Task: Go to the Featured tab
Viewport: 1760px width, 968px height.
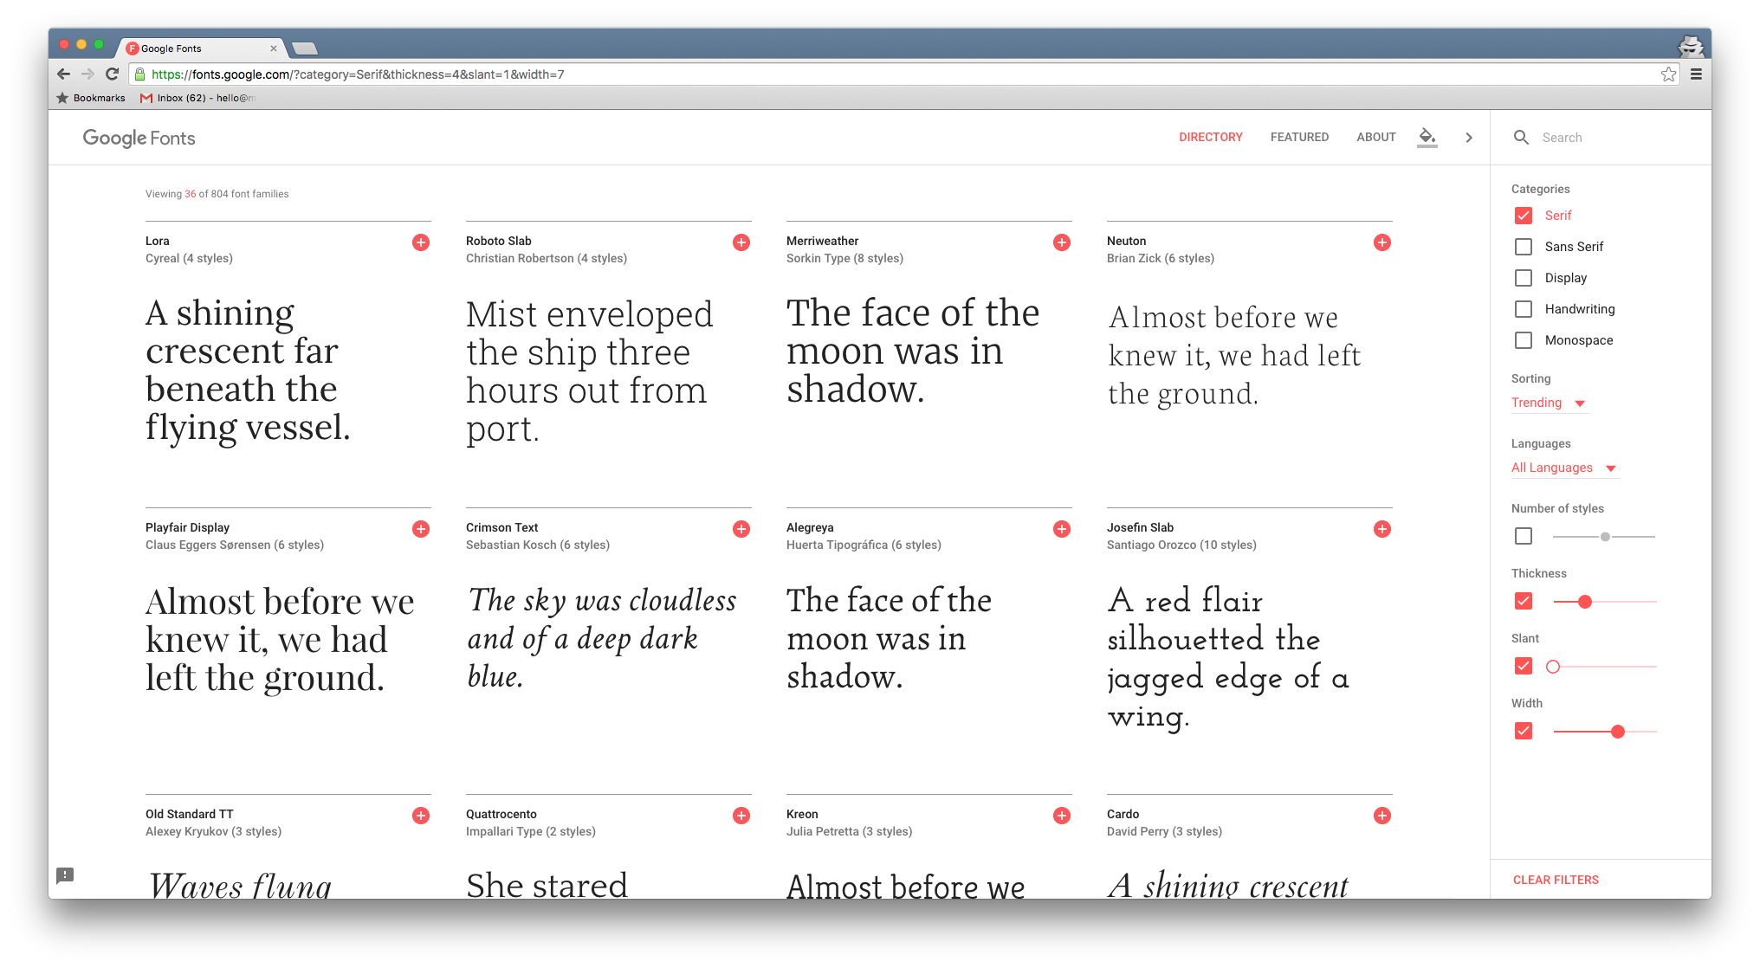Action: point(1299,138)
